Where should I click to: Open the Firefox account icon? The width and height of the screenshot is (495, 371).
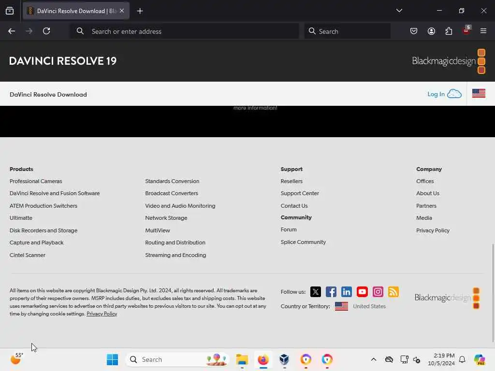(x=431, y=31)
